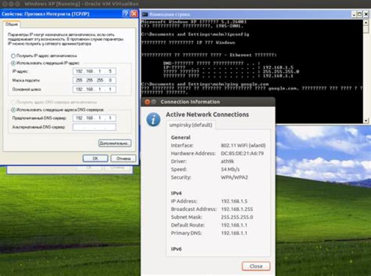Viewport: 371px width, 276px height.
Task: Click the help question mark in TCP/IP properties
Action: point(126,14)
